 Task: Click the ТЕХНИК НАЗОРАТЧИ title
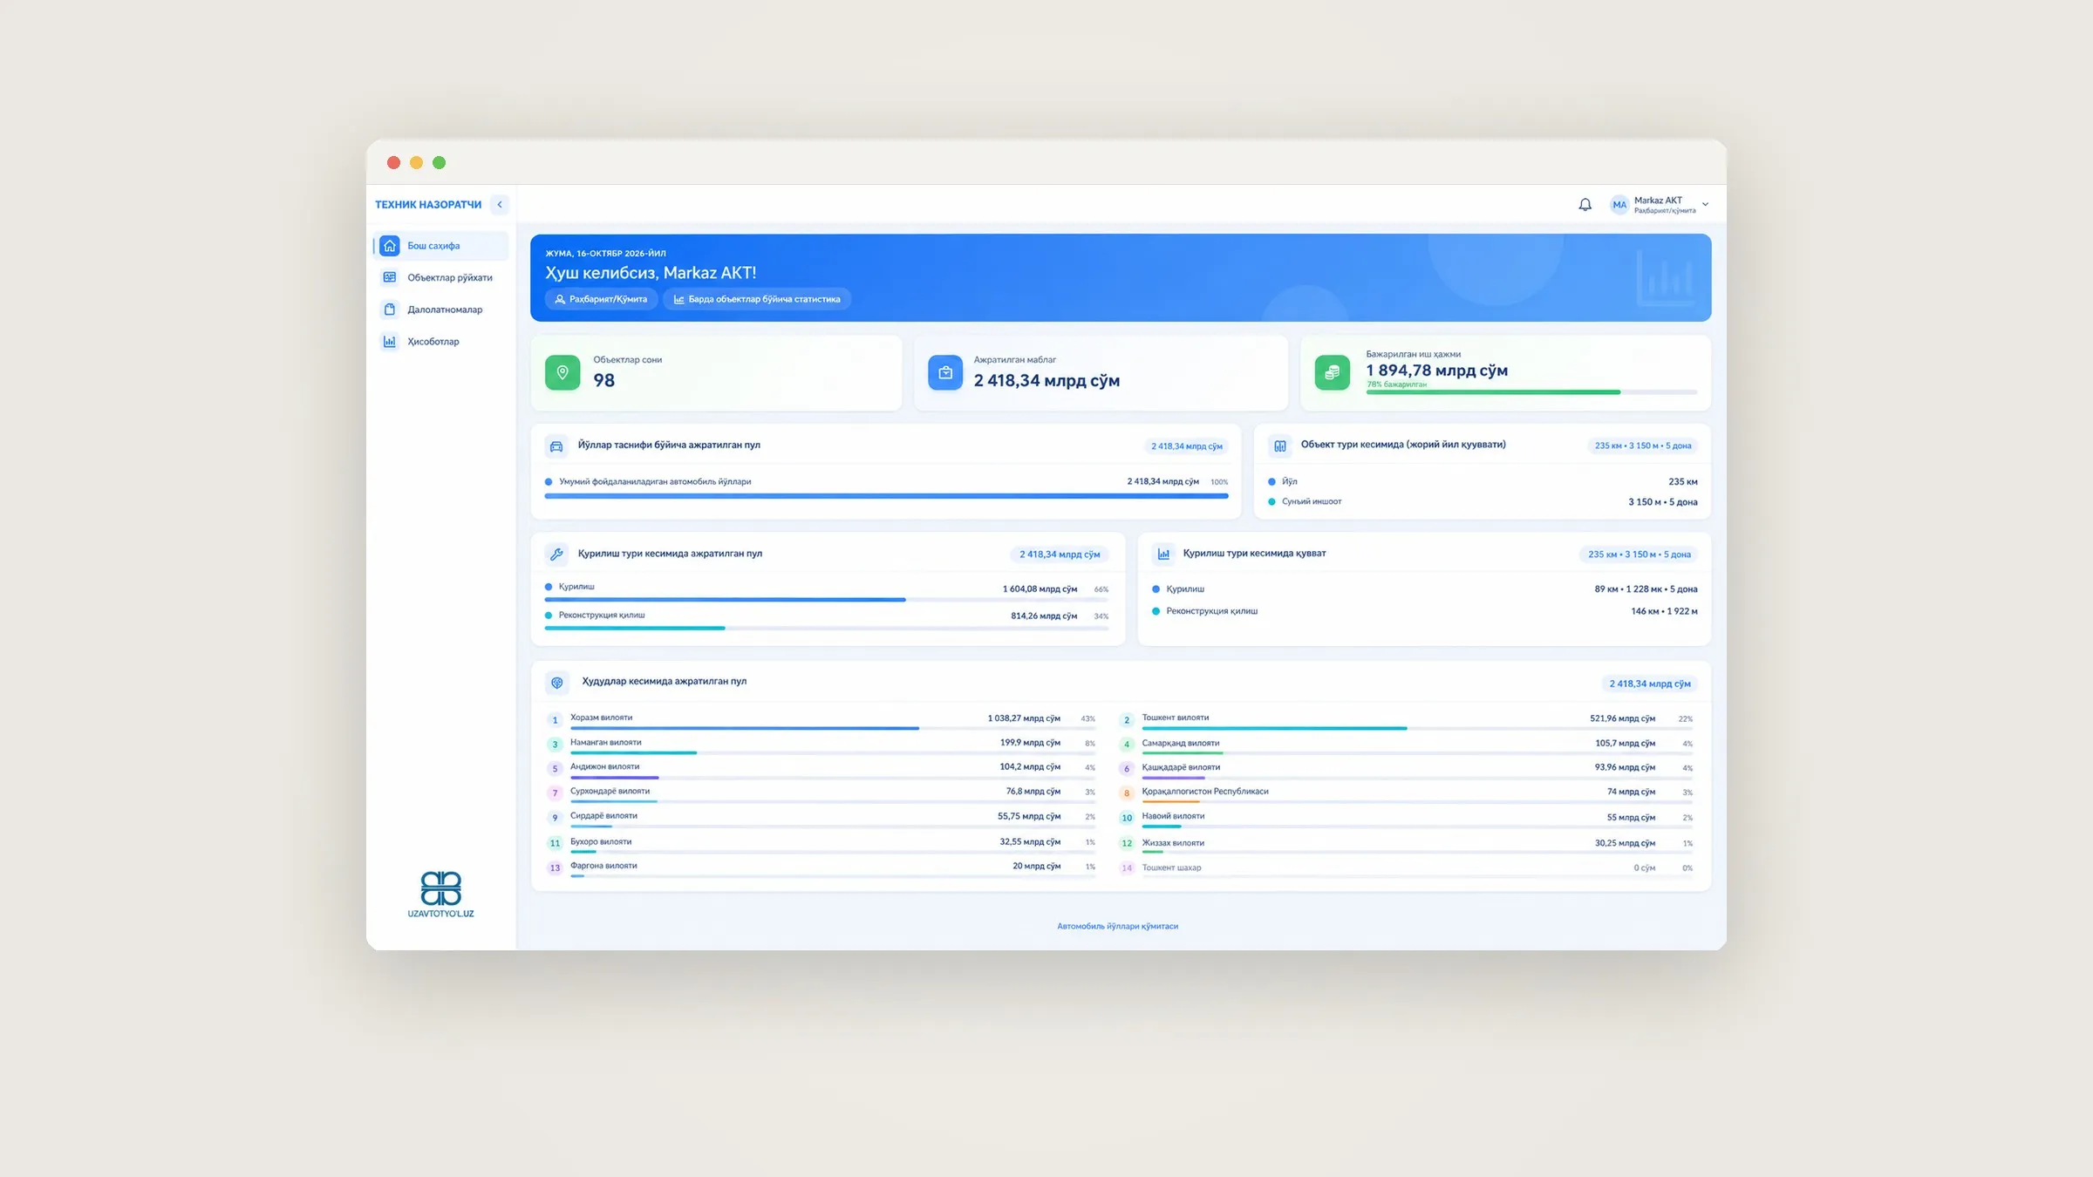[428, 205]
